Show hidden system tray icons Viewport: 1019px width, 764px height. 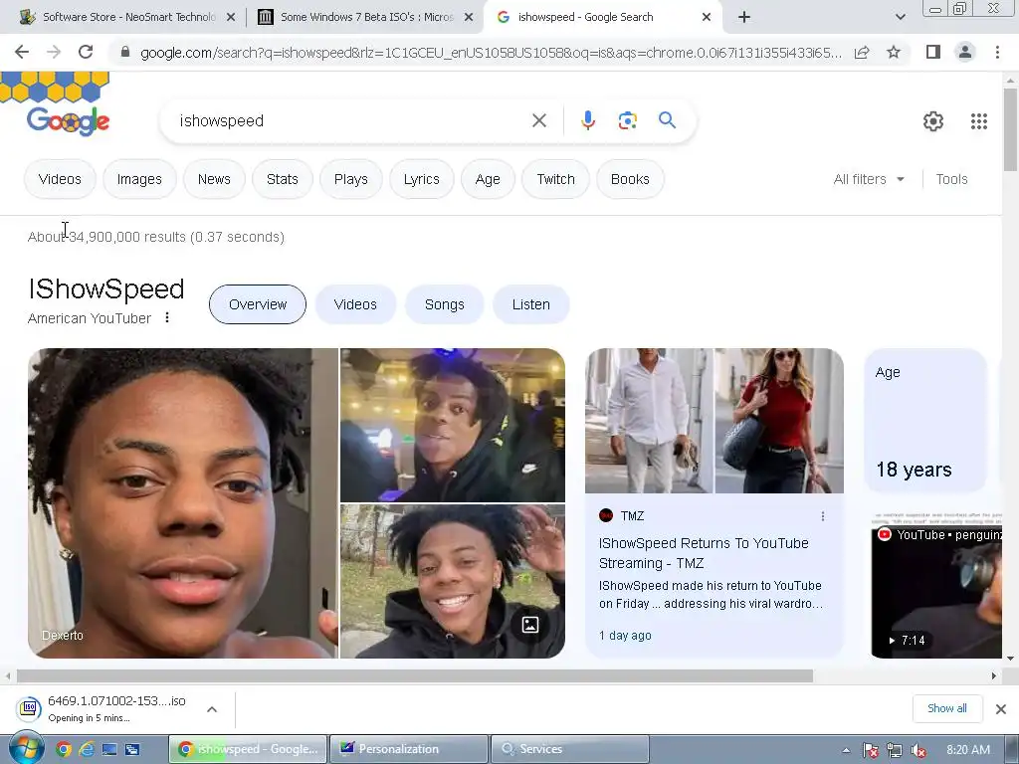tap(846, 750)
